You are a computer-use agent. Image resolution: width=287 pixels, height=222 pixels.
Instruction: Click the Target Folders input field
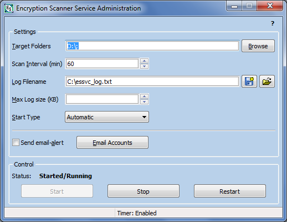(x=152, y=46)
